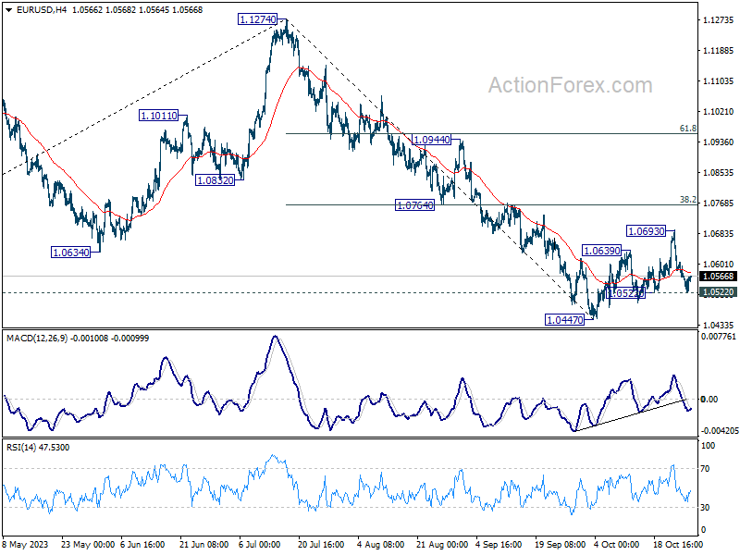Screen dimensions: 740x555
Task: Select the 1.06930 price label
Action: [646, 231]
